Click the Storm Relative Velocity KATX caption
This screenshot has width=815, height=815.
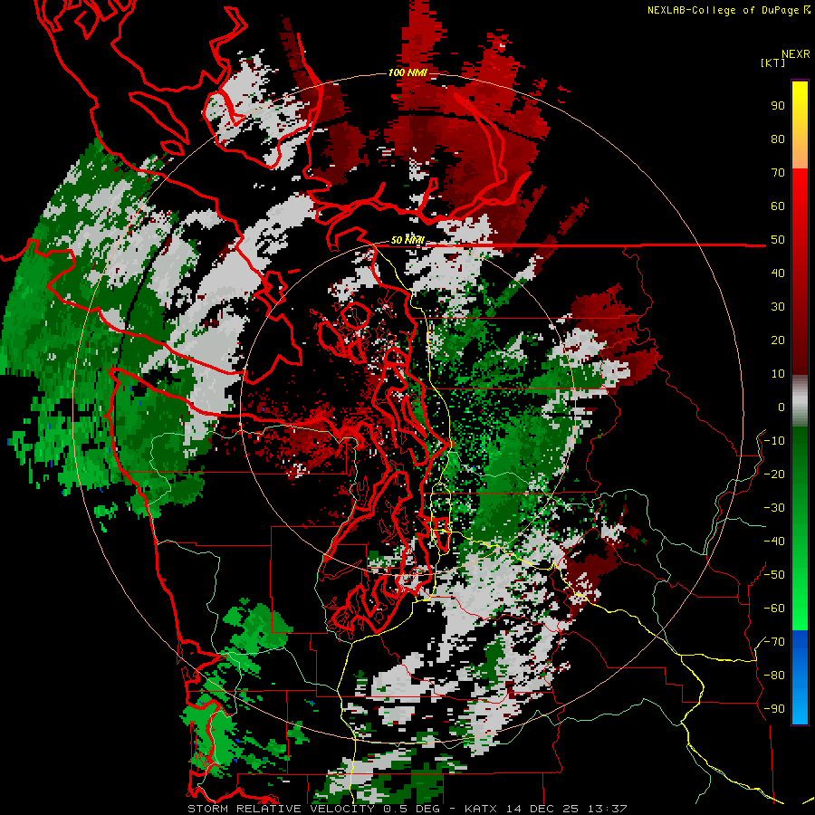[x=407, y=809]
